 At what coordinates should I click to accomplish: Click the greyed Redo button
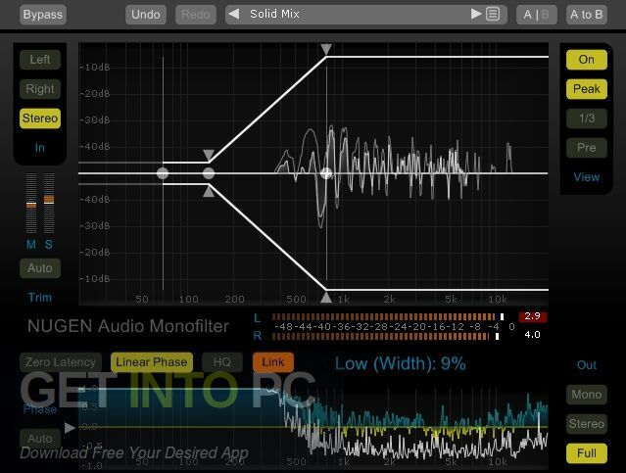tap(196, 15)
